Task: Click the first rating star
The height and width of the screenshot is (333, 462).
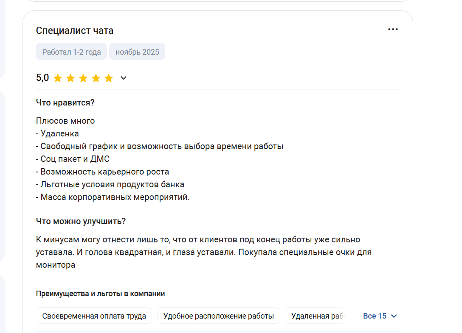Action: [x=58, y=78]
